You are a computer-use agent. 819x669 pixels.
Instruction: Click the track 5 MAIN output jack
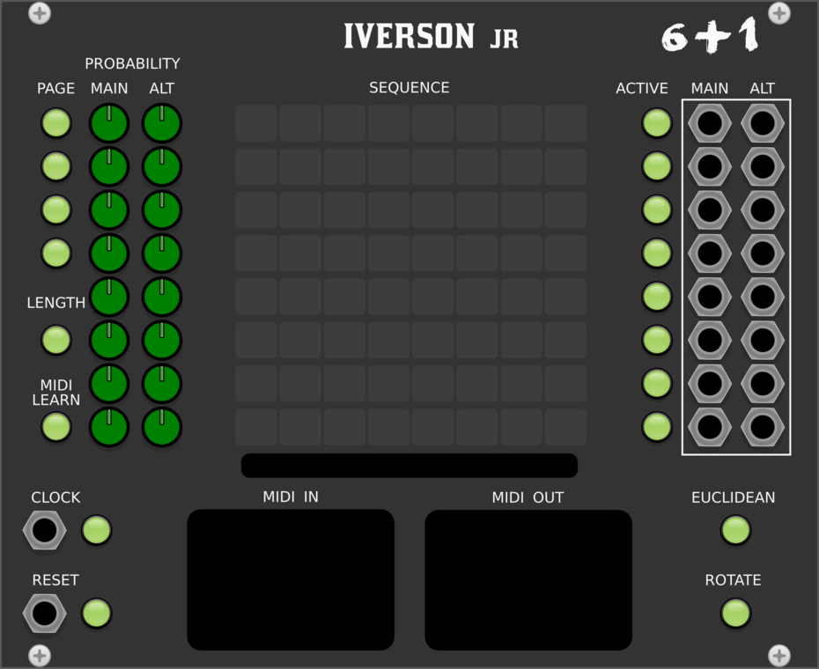[x=710, y=297]
